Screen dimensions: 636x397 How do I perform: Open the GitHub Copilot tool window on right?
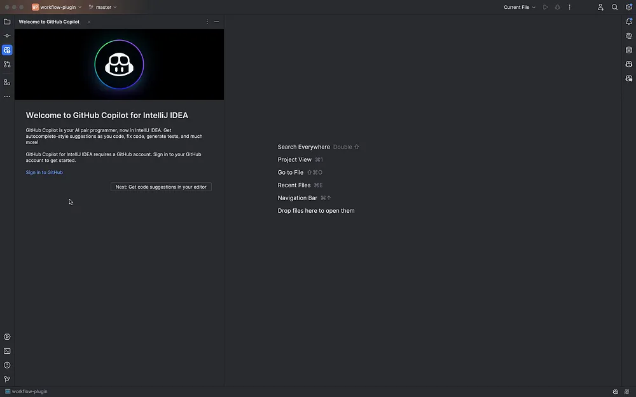click(629, 64)
